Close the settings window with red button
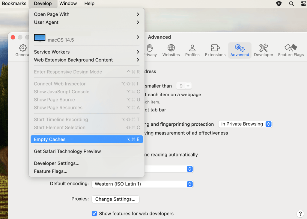Screen dimensions: 307x219 [13, 37]
